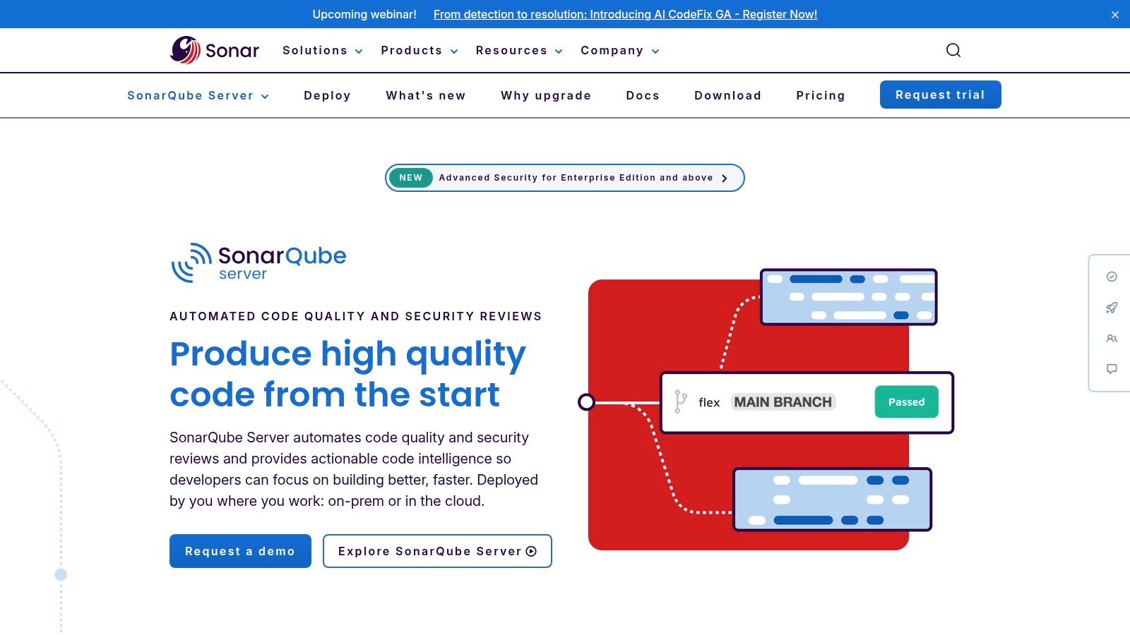The image size is (1130, 635).
Task: Expand the Products menu
Action: (420, 51)
